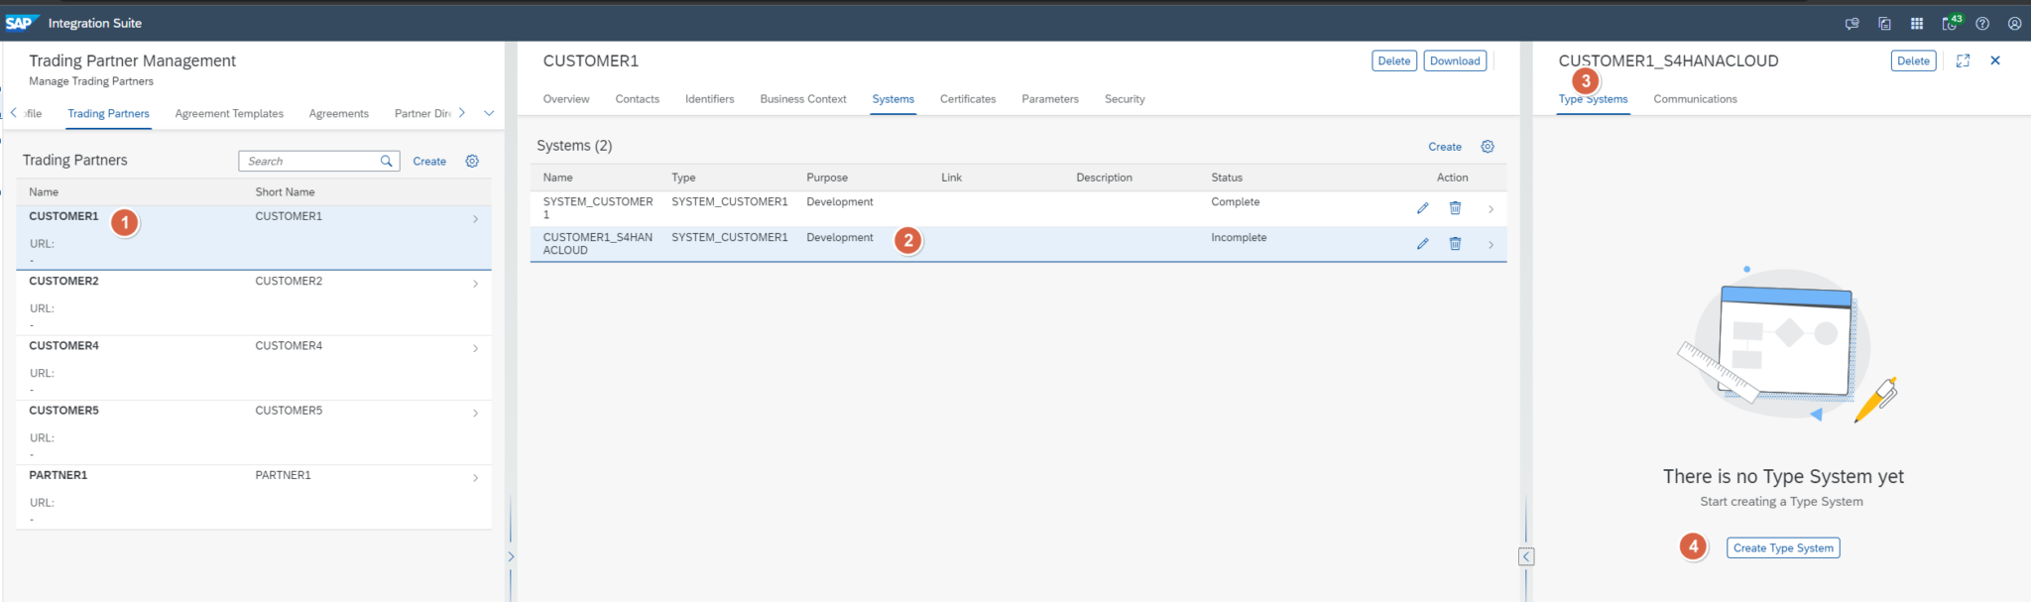This screenshot has height=602, width=2031.
Task: Open the help question mark icon
Action: click(1982, 23)
